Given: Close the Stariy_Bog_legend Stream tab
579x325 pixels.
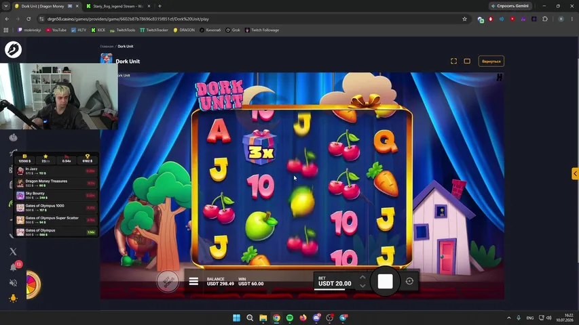Looking at the screenshot, I should (x=149, y=6).
